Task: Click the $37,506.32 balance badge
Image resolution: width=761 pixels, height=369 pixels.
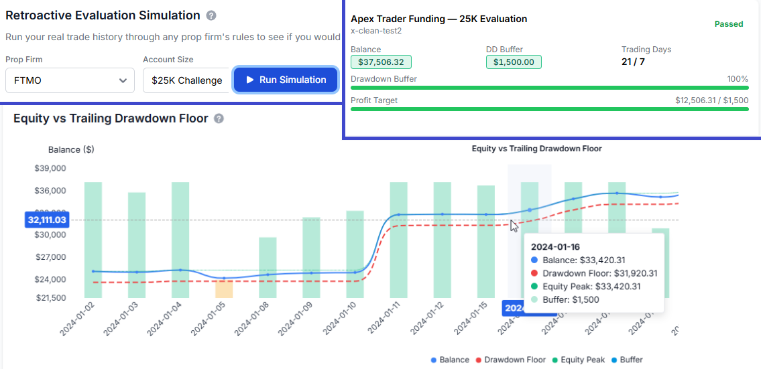Action: (x=381, y=62)
